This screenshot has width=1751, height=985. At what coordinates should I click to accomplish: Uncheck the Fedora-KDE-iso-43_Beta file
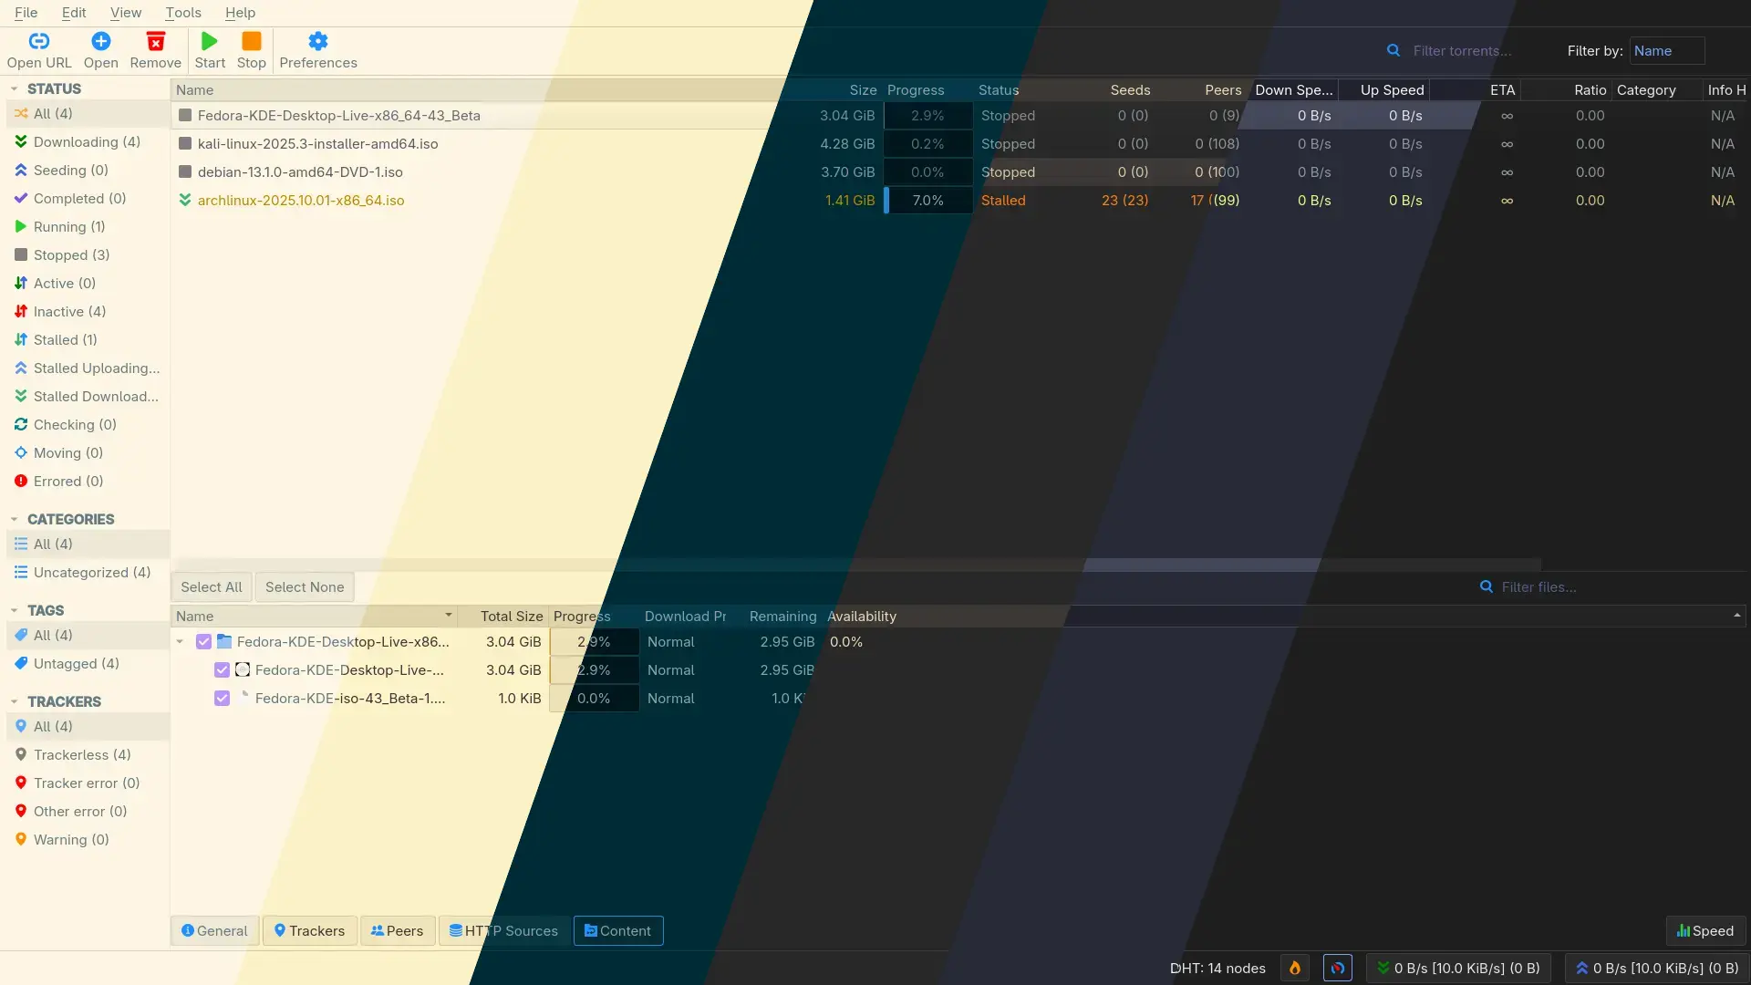[222, 698]
